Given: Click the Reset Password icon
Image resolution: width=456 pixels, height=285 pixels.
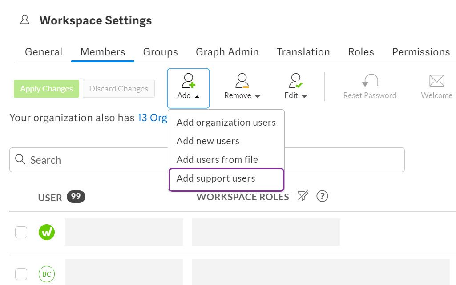Looking at the screenshot, I should [x=369, y=81].
